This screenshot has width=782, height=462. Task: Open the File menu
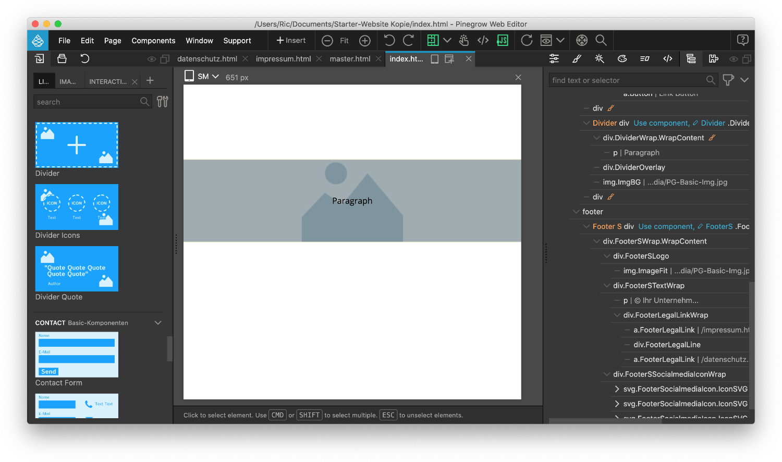[x=65, y=41]
